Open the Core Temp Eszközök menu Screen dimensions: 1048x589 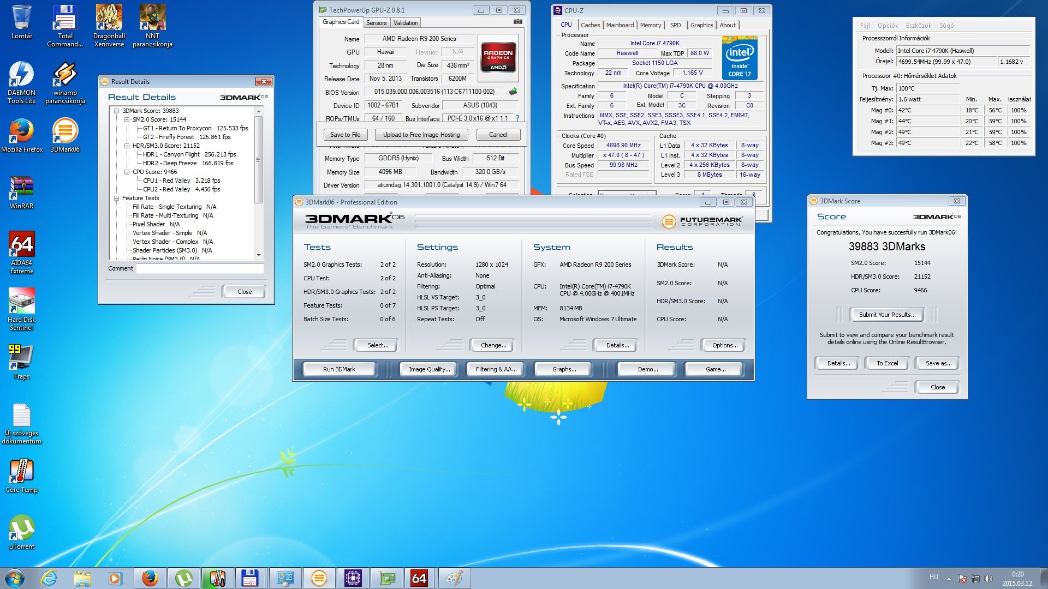click(919, 26)
